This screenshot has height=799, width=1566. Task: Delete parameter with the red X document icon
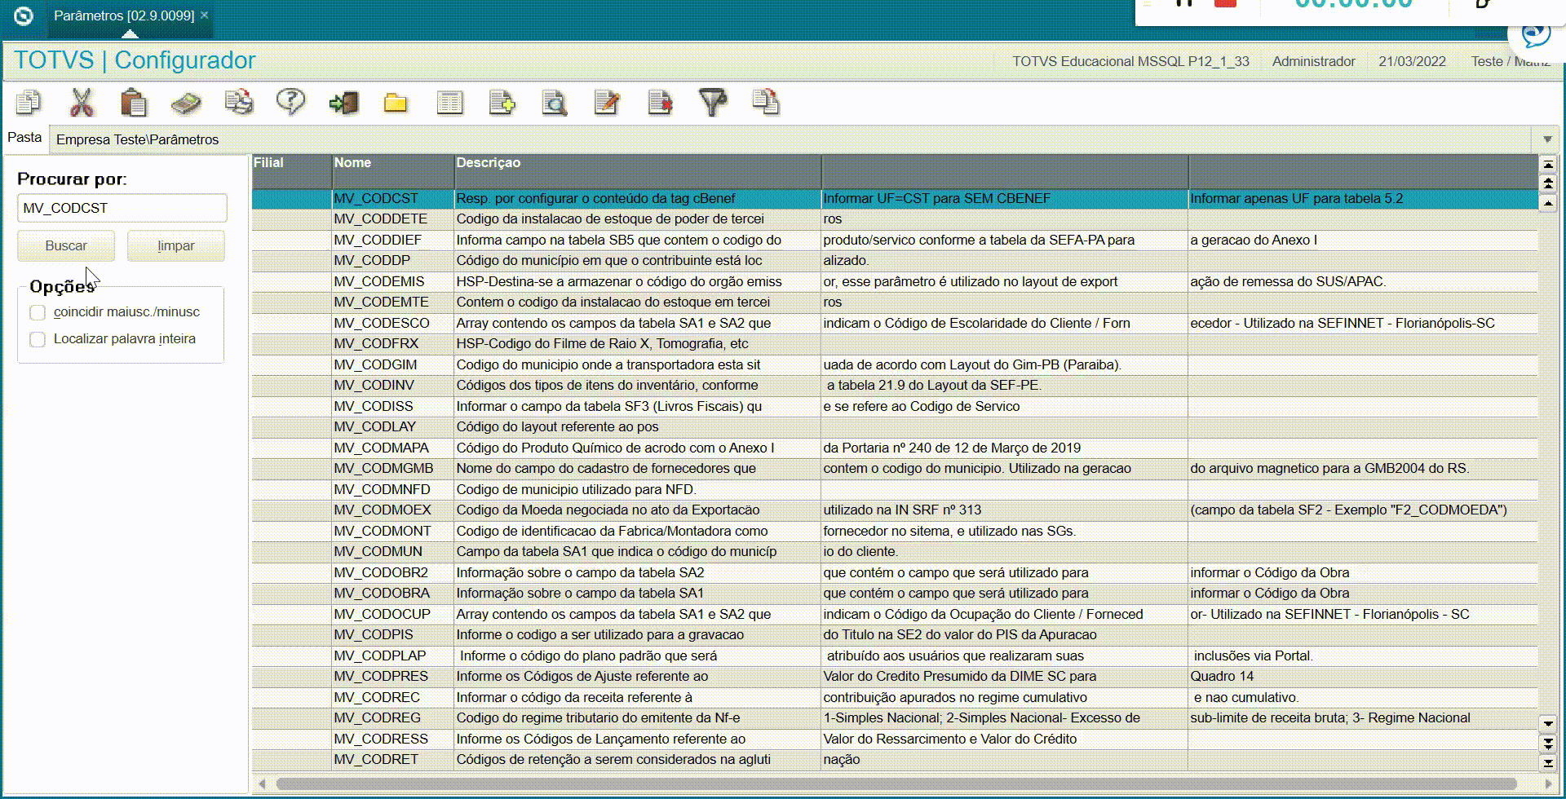coord(660,103)
